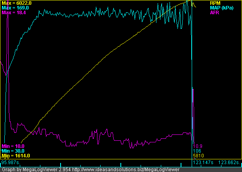Click the Min = 30.0 MAP value
The height and width of the screenshot is (172, 242).
coord(13,151)
